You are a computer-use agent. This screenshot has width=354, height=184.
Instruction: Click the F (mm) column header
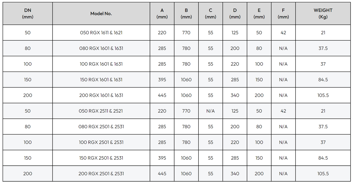(283, 14)
